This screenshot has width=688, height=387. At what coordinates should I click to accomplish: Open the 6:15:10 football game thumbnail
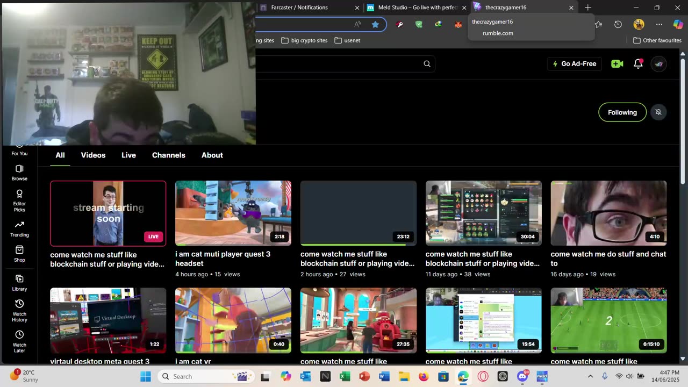(x=609, y=320)
